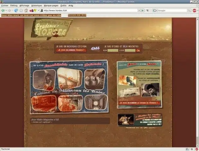This screenshot has width=199, height=151.
Task: Click the Prudence Hordes logo sign
Action: (51, 29)
